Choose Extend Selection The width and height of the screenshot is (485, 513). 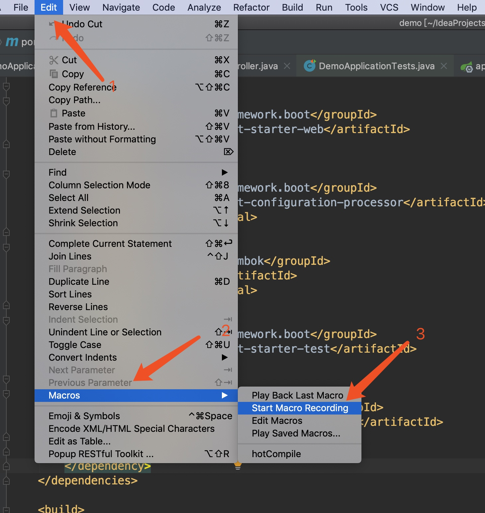coord(136,210)
